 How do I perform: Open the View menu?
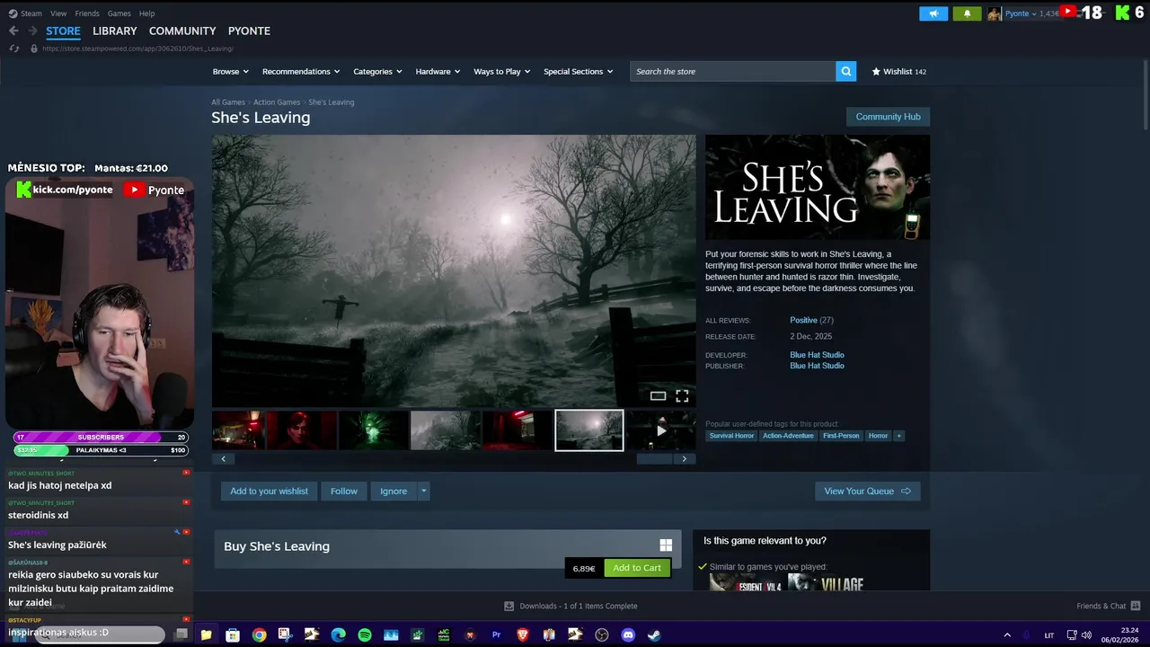[58, 13]
